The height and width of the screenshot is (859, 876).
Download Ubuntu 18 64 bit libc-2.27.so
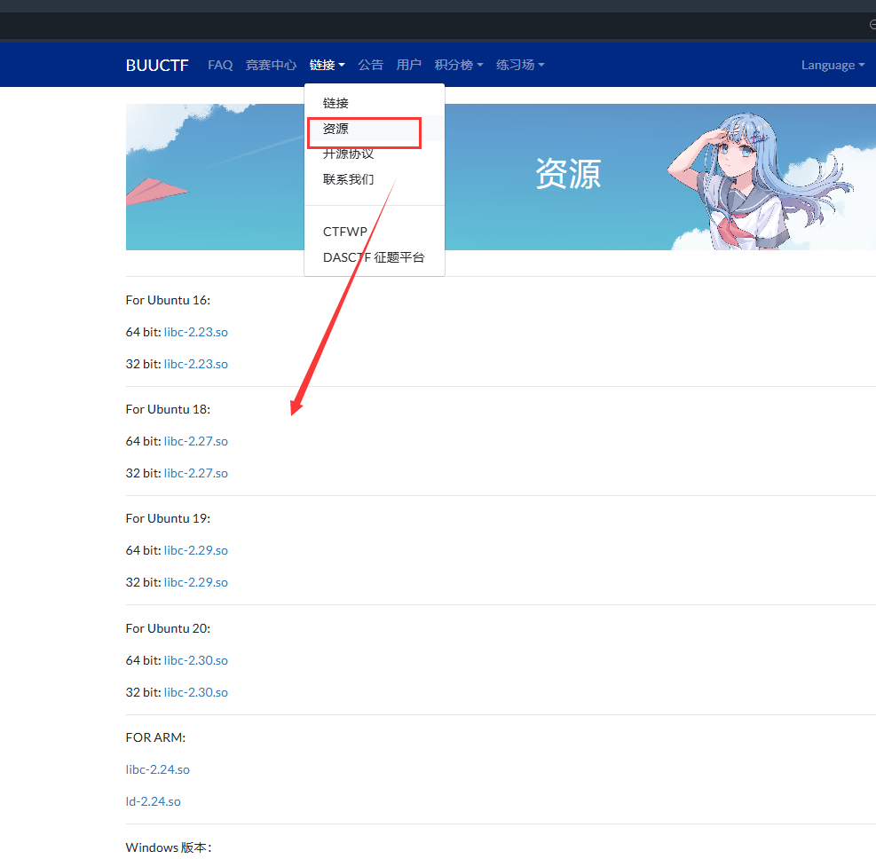coord(195,441)
